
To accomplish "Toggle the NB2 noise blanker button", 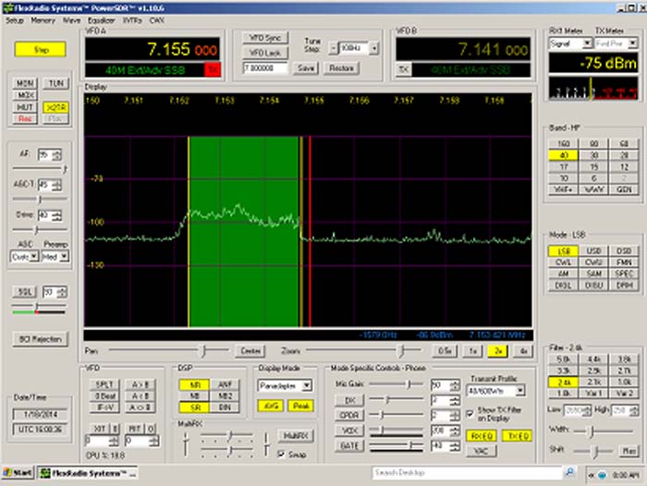I will pyautogui.click(x=225, y=396).
